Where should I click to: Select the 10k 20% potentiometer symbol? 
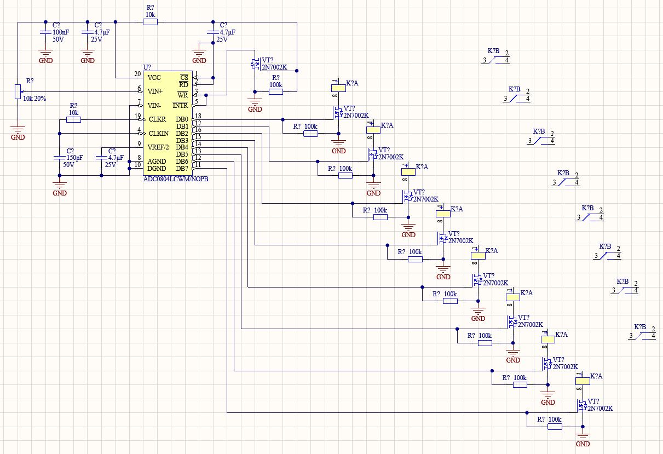point(18,91)
